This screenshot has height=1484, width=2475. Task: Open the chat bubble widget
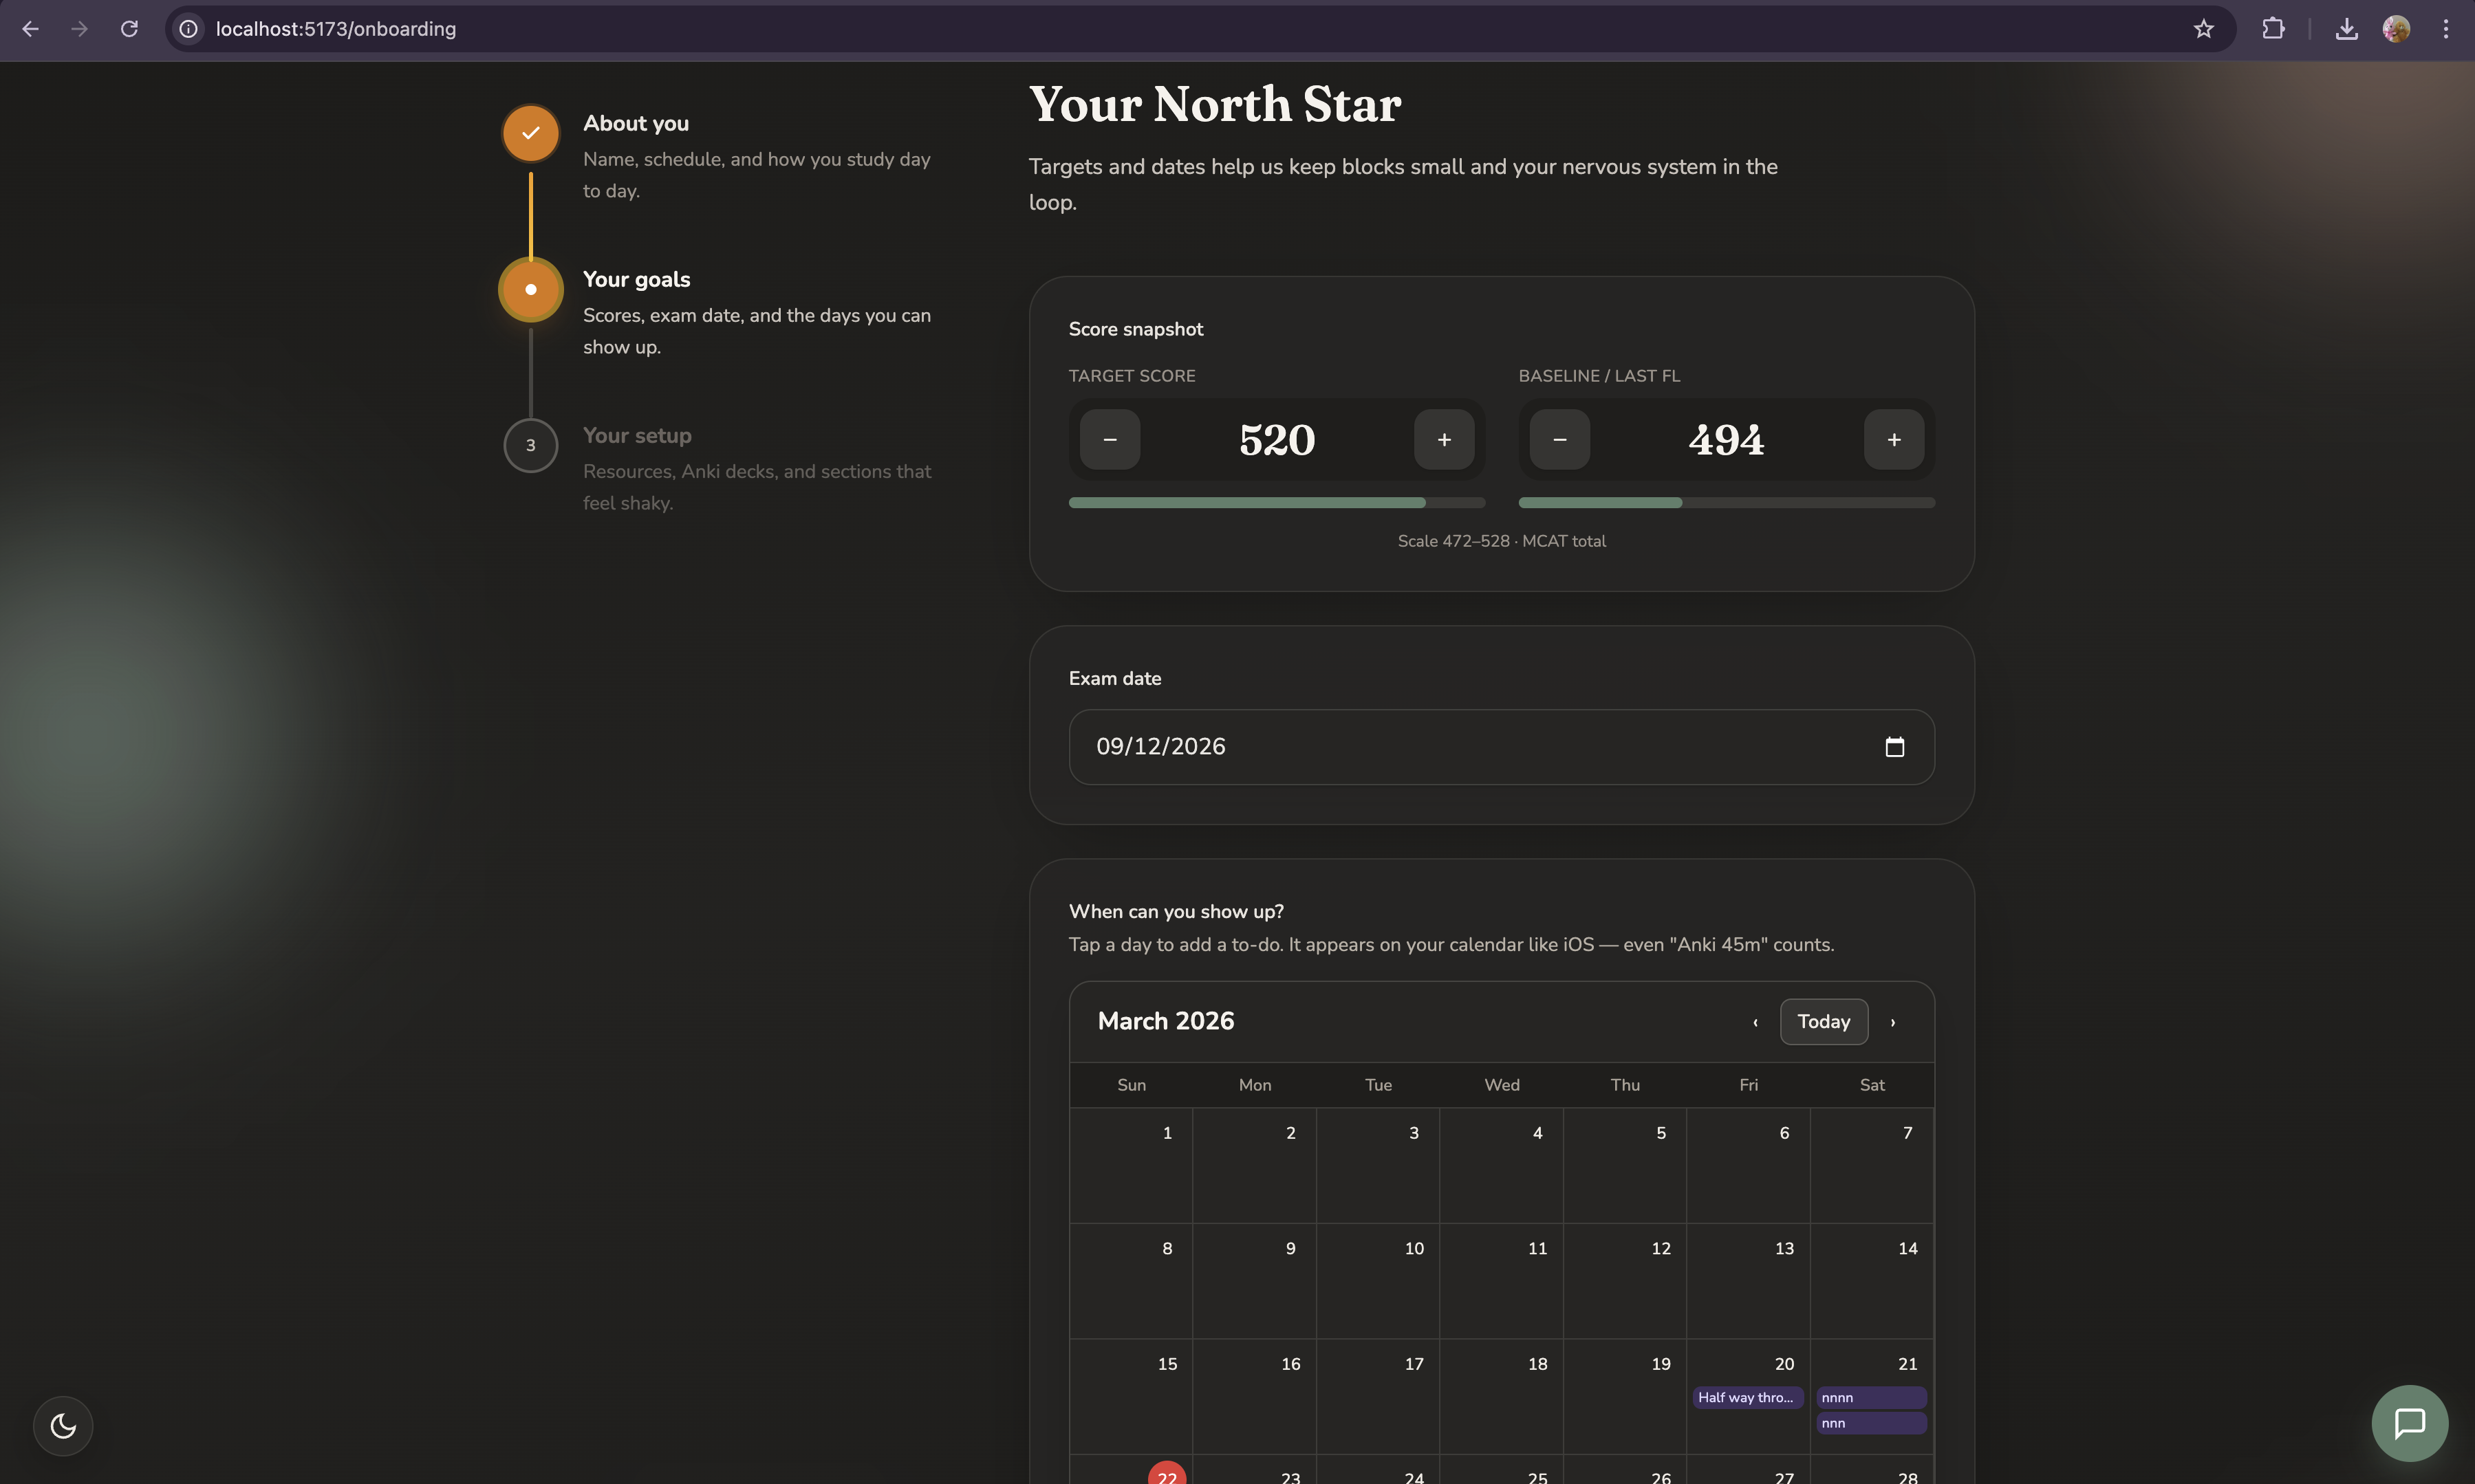[x=2409, y=1422]
